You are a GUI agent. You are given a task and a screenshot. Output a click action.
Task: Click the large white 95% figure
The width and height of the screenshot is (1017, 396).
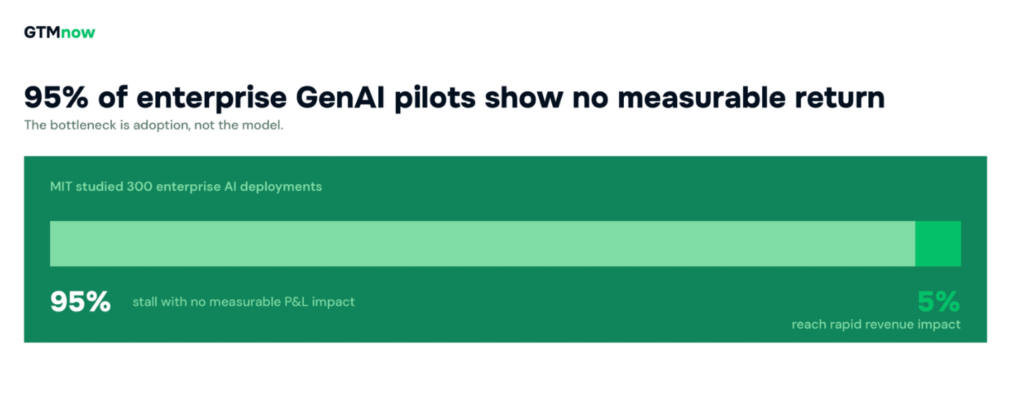[80, 302]
